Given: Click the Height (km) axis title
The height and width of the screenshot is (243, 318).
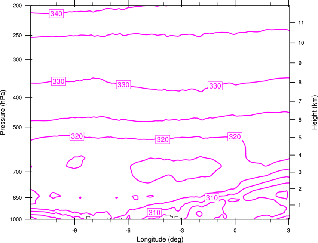Looking at the screenshot, I should coord(314,112).
